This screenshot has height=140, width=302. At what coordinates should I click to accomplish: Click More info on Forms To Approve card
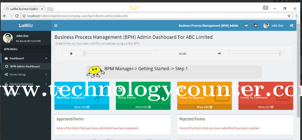(204, 107)
